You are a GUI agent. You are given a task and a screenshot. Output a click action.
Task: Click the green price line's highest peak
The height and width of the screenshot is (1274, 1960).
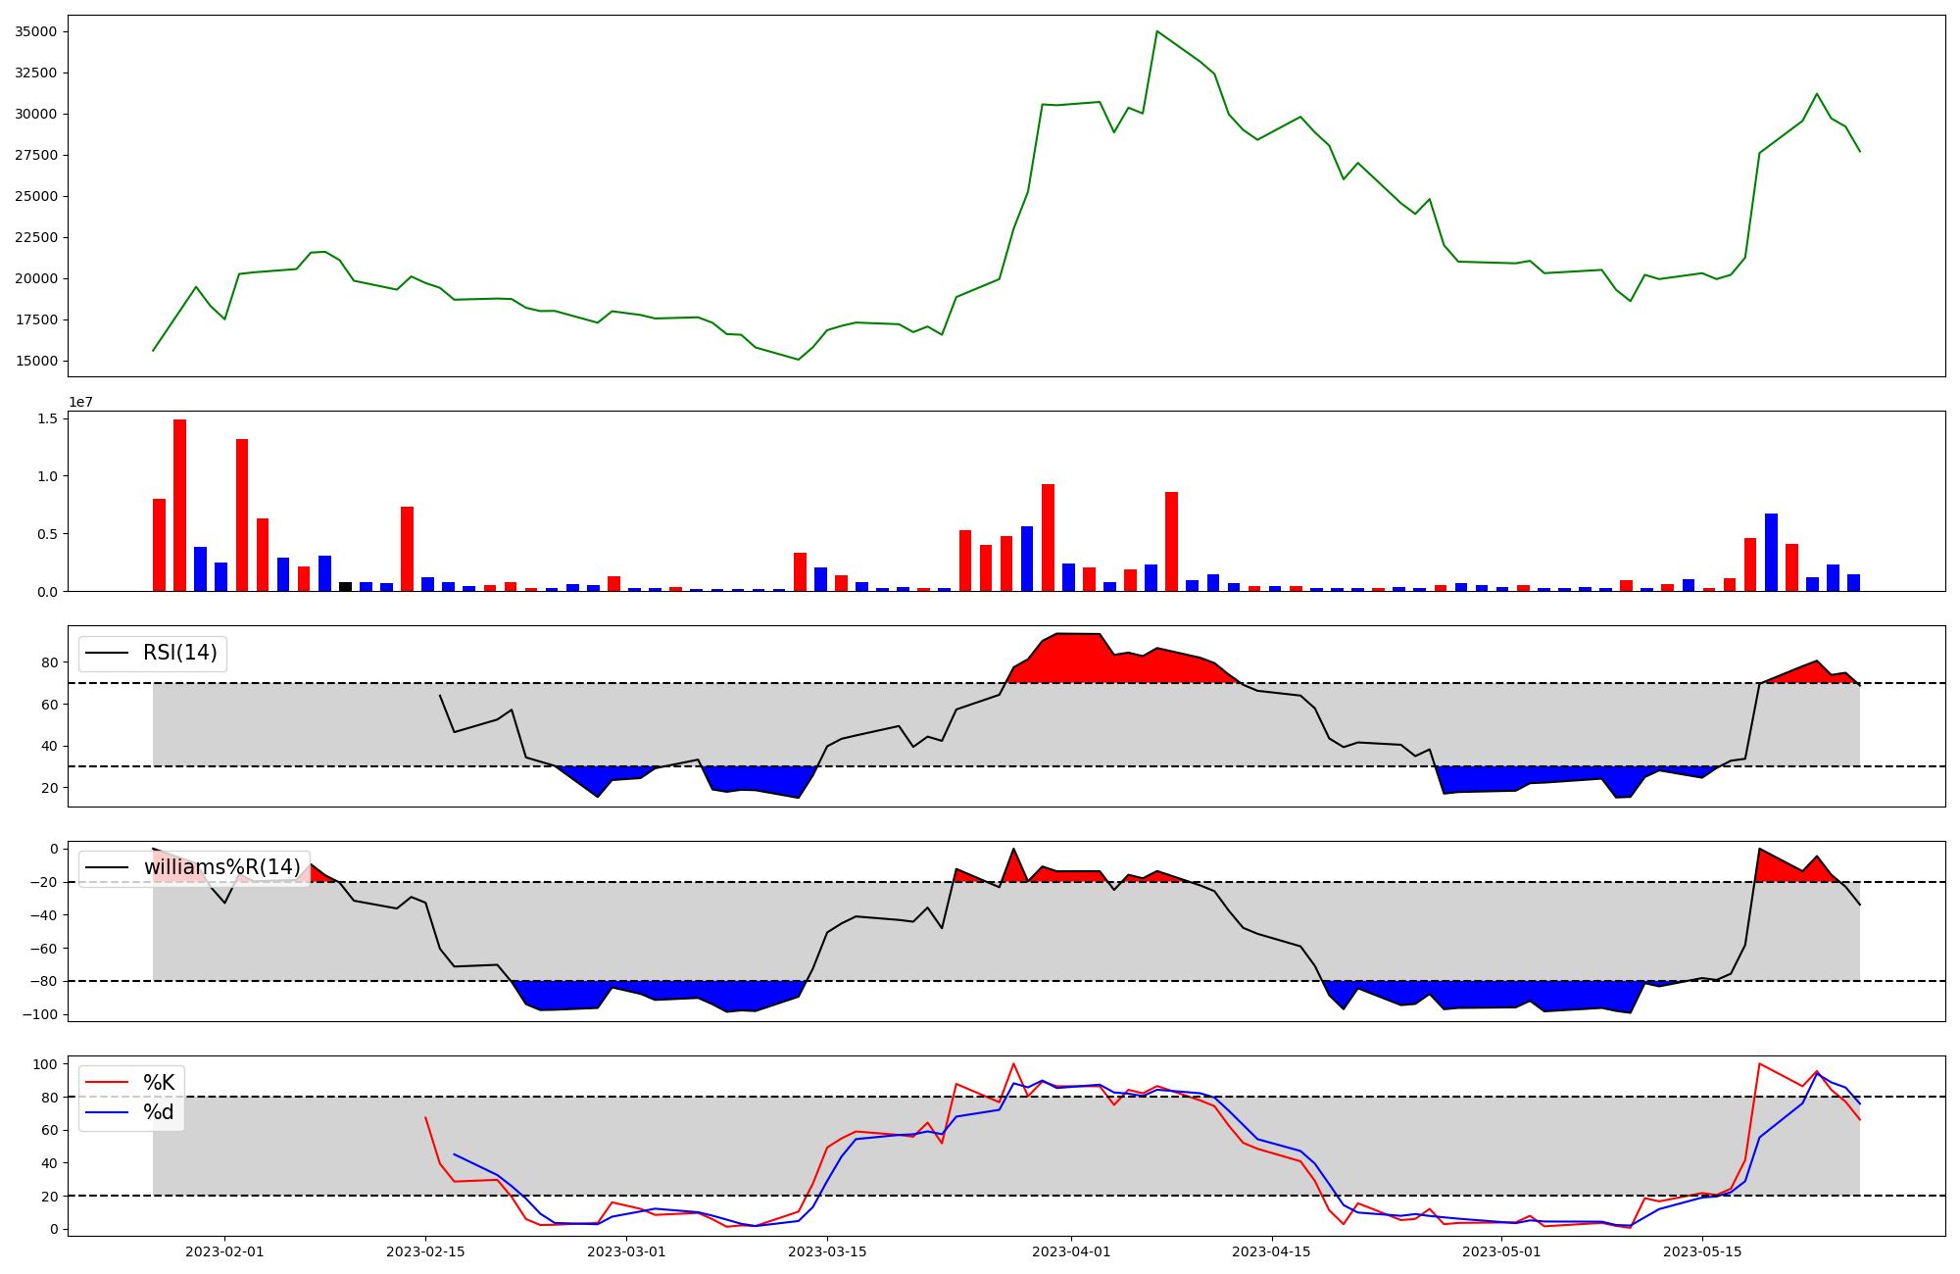click(x=1156, y=32)
